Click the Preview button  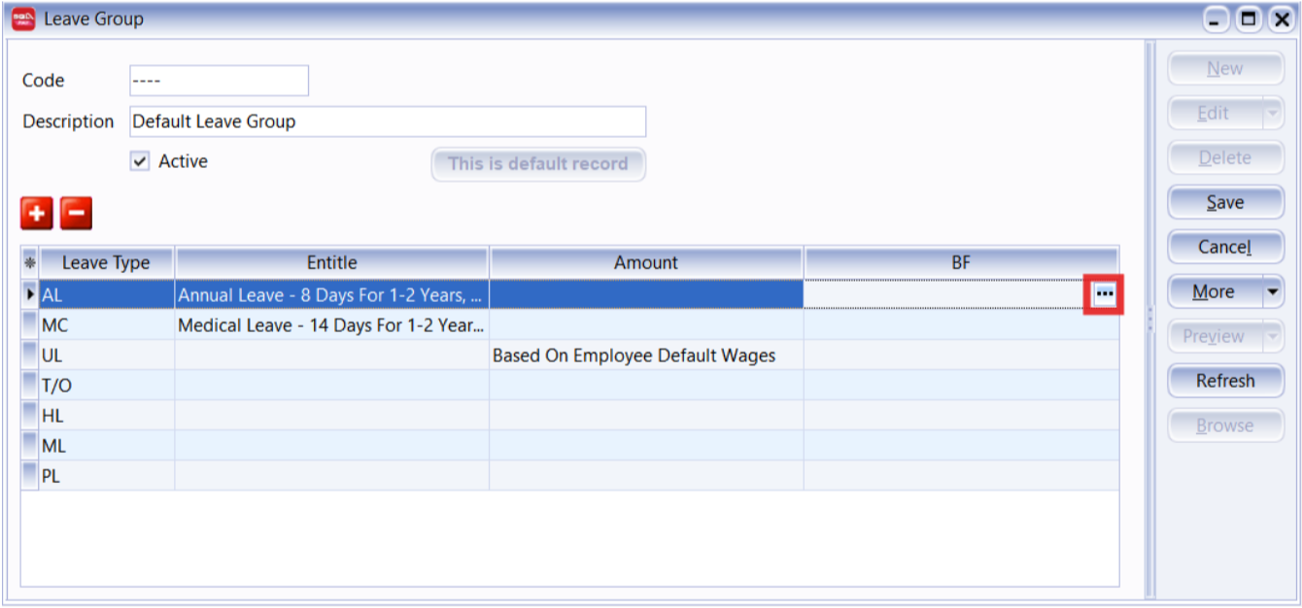[1215, 336]
